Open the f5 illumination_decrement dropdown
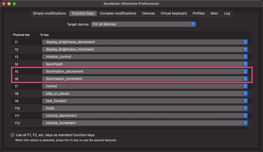This screenshot has width=263, height=152. [x=145, y=72]
